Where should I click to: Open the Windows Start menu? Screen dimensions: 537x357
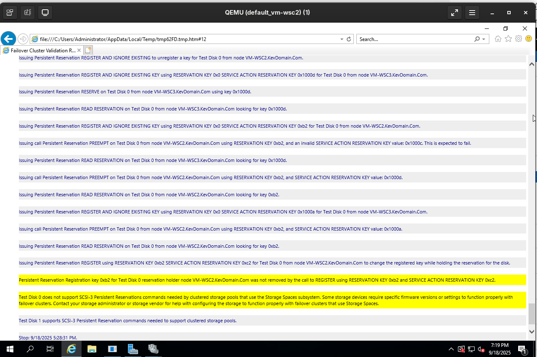click(10, 349)
